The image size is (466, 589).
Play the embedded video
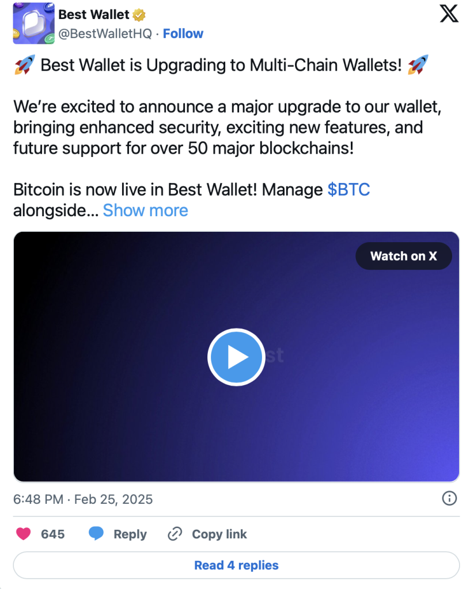[x=236, y=357]
